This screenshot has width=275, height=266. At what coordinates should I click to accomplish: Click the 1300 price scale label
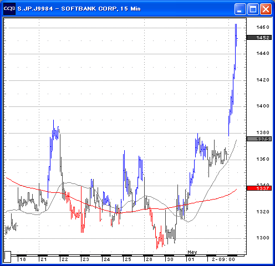263,238
